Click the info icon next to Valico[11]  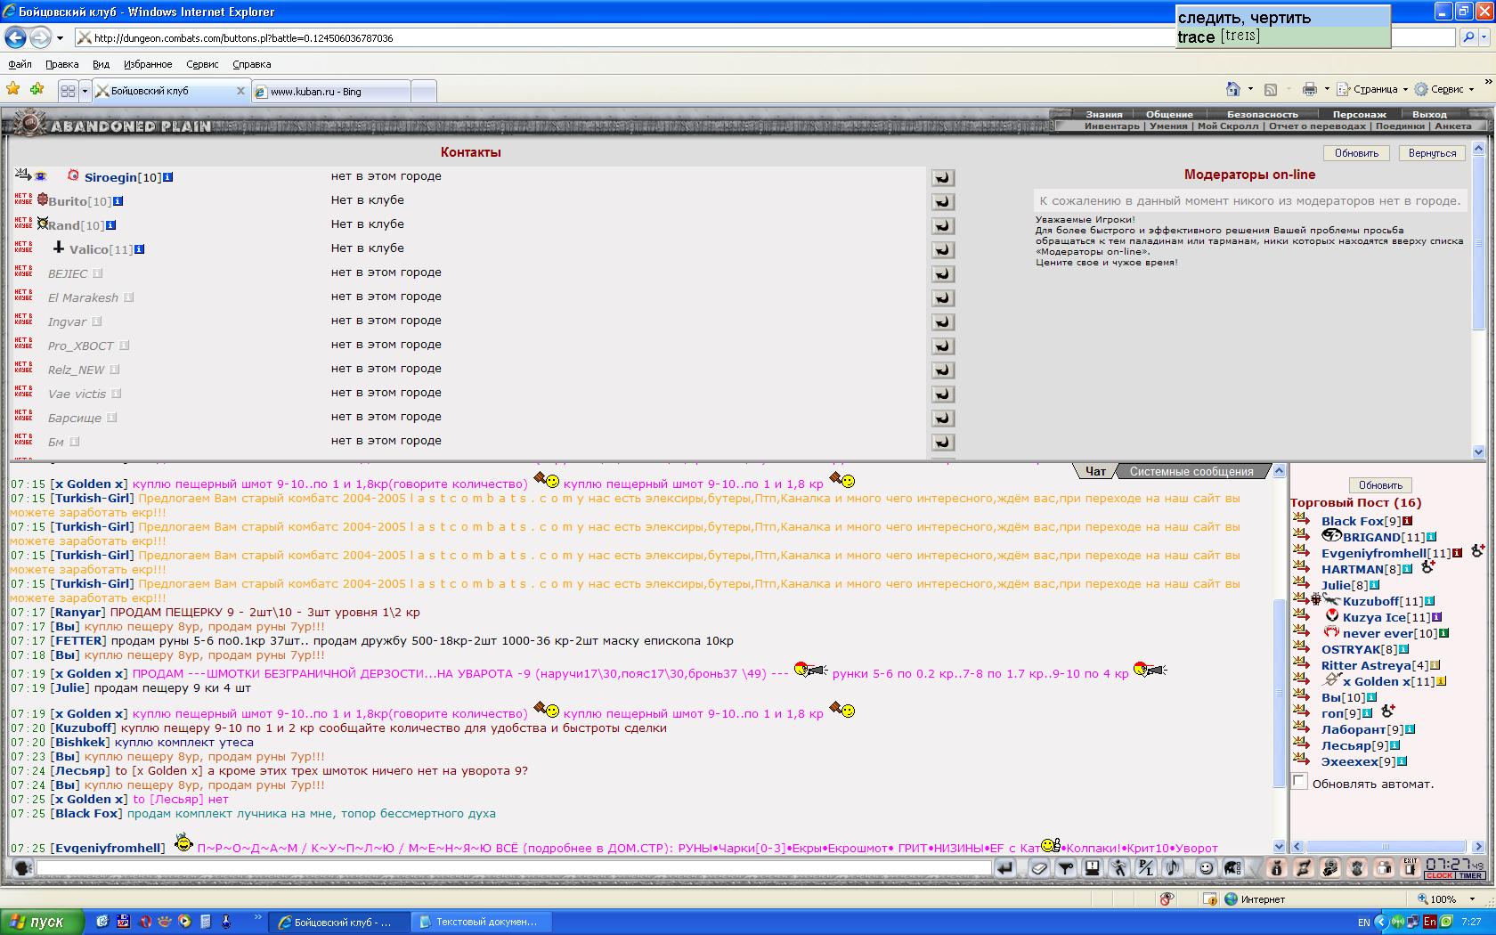tap(139, 249)
